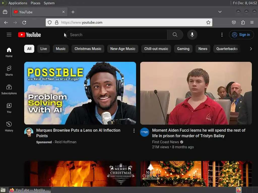
Task: Click Sign in button
Action: [241, 35]
